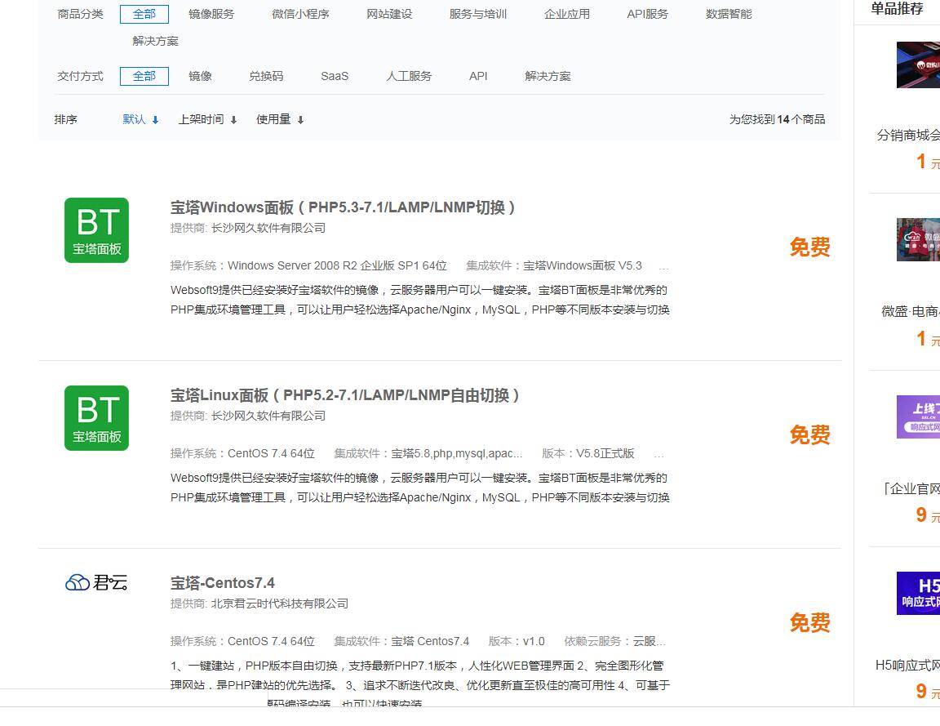Image resolution: width=940 pixels, height=726 pixels.
Task: Click 版本：V5.8正式版 text
Action: (x=588, y=453)
